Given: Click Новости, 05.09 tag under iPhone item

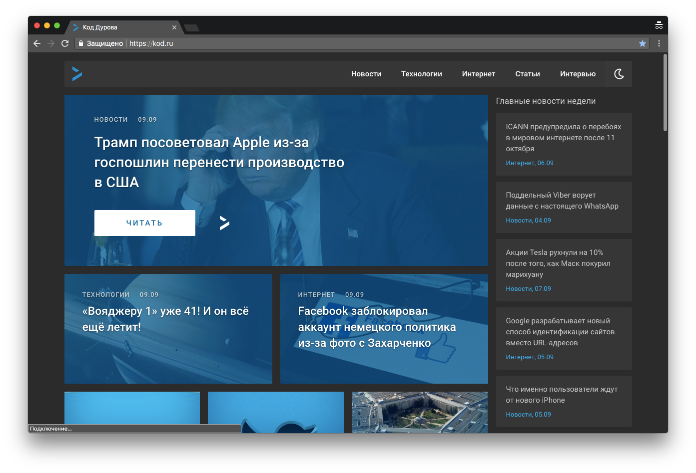Looking at the screenshot, I should [x=528, y=415].
